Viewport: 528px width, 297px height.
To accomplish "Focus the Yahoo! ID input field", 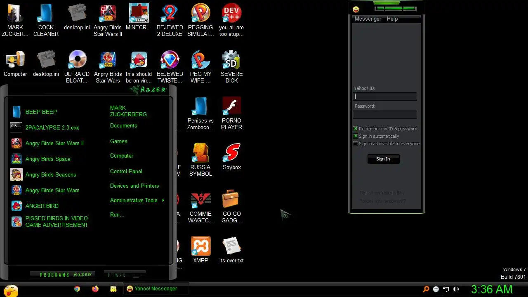I will 385,97.
